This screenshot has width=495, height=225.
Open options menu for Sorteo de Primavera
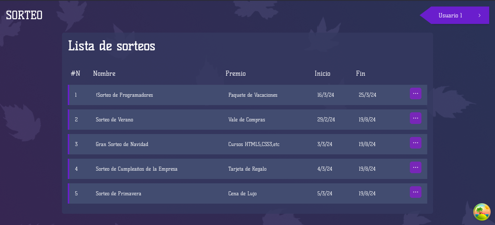pyautogui.click(x=416, y=192)
